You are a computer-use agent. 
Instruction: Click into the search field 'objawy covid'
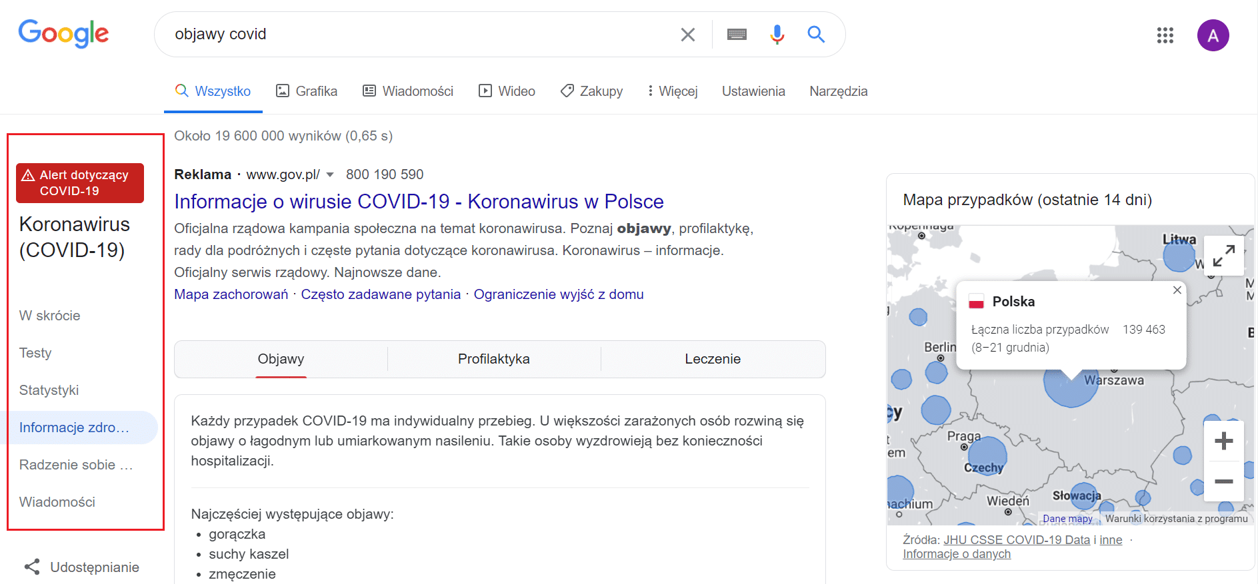[x=420, y=34]
